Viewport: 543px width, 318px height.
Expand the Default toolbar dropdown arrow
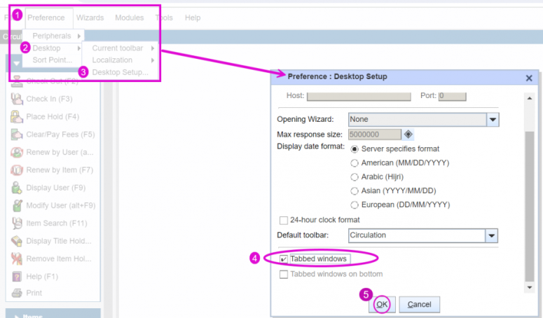click(x=492, y=236)
